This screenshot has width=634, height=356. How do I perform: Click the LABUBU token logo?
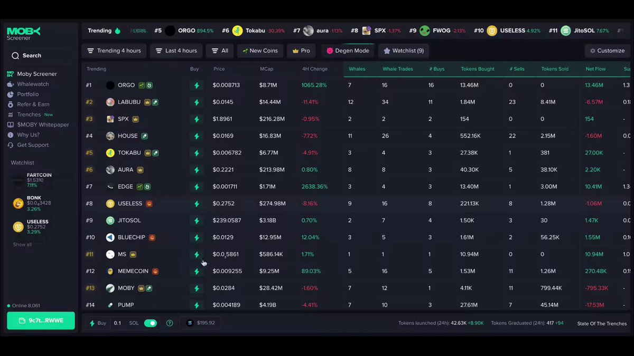click(x=110, y=102)
